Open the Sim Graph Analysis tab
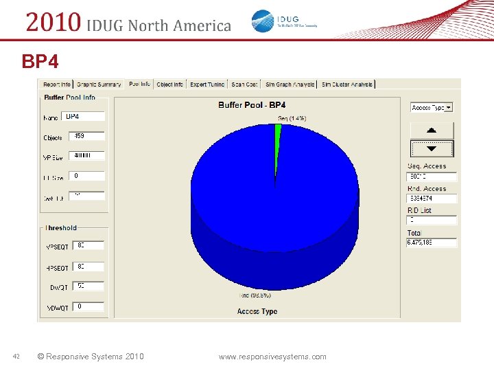Image resolution: width=494 pixels, height=371 pixels. 290,85
